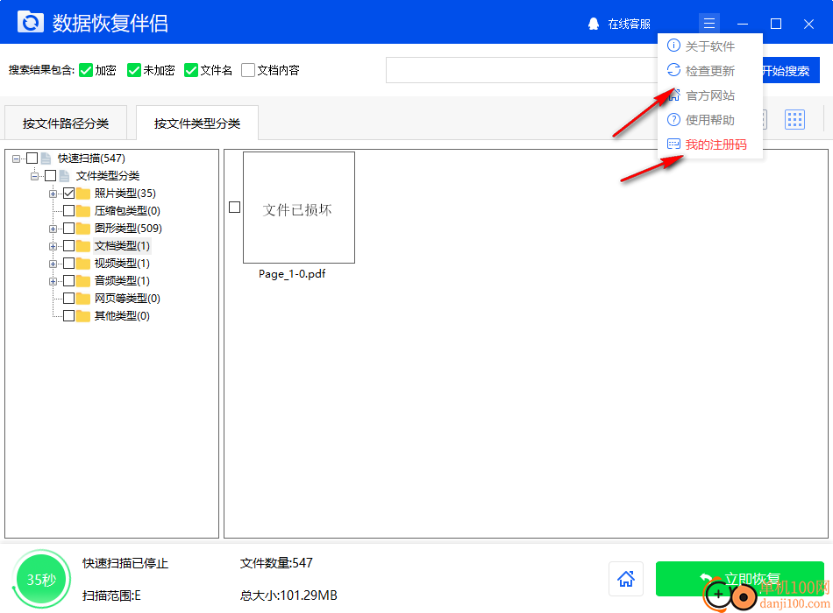The image size is (833, 613).
Task: Click the 压缩包类型 folder icon
Action: [x=83, y=210]
